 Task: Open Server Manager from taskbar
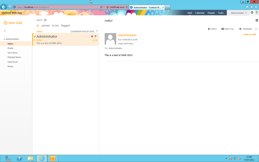8,158
